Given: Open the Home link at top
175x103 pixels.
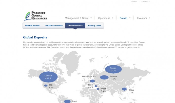Looking at the screenshot, I should coord(134,2).
